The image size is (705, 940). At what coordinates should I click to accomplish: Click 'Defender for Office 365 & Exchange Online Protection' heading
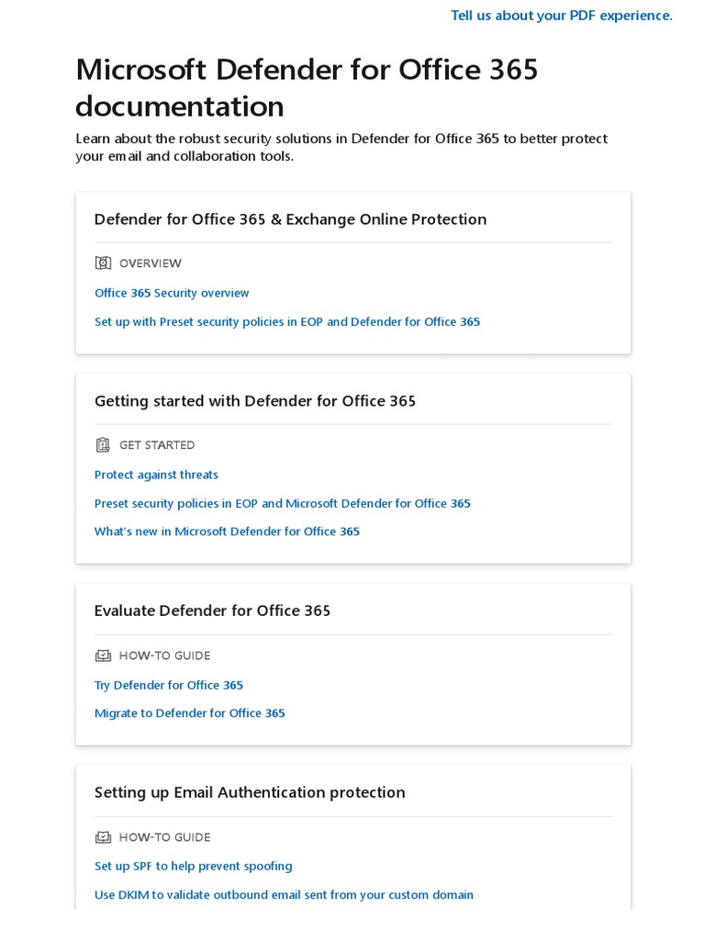[x=290, y=219]
